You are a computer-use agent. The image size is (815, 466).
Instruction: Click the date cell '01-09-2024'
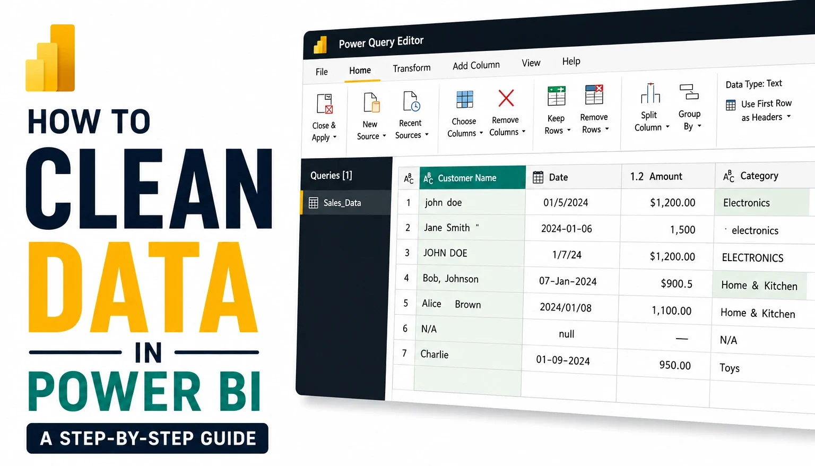(569, 360)
